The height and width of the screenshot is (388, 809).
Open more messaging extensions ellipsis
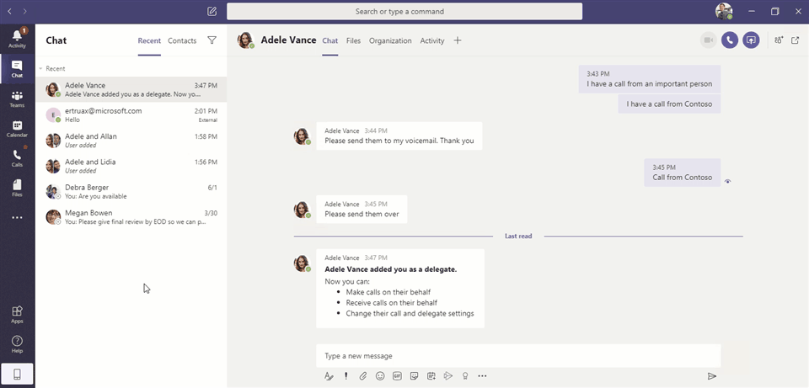click(x=482, y=376)
